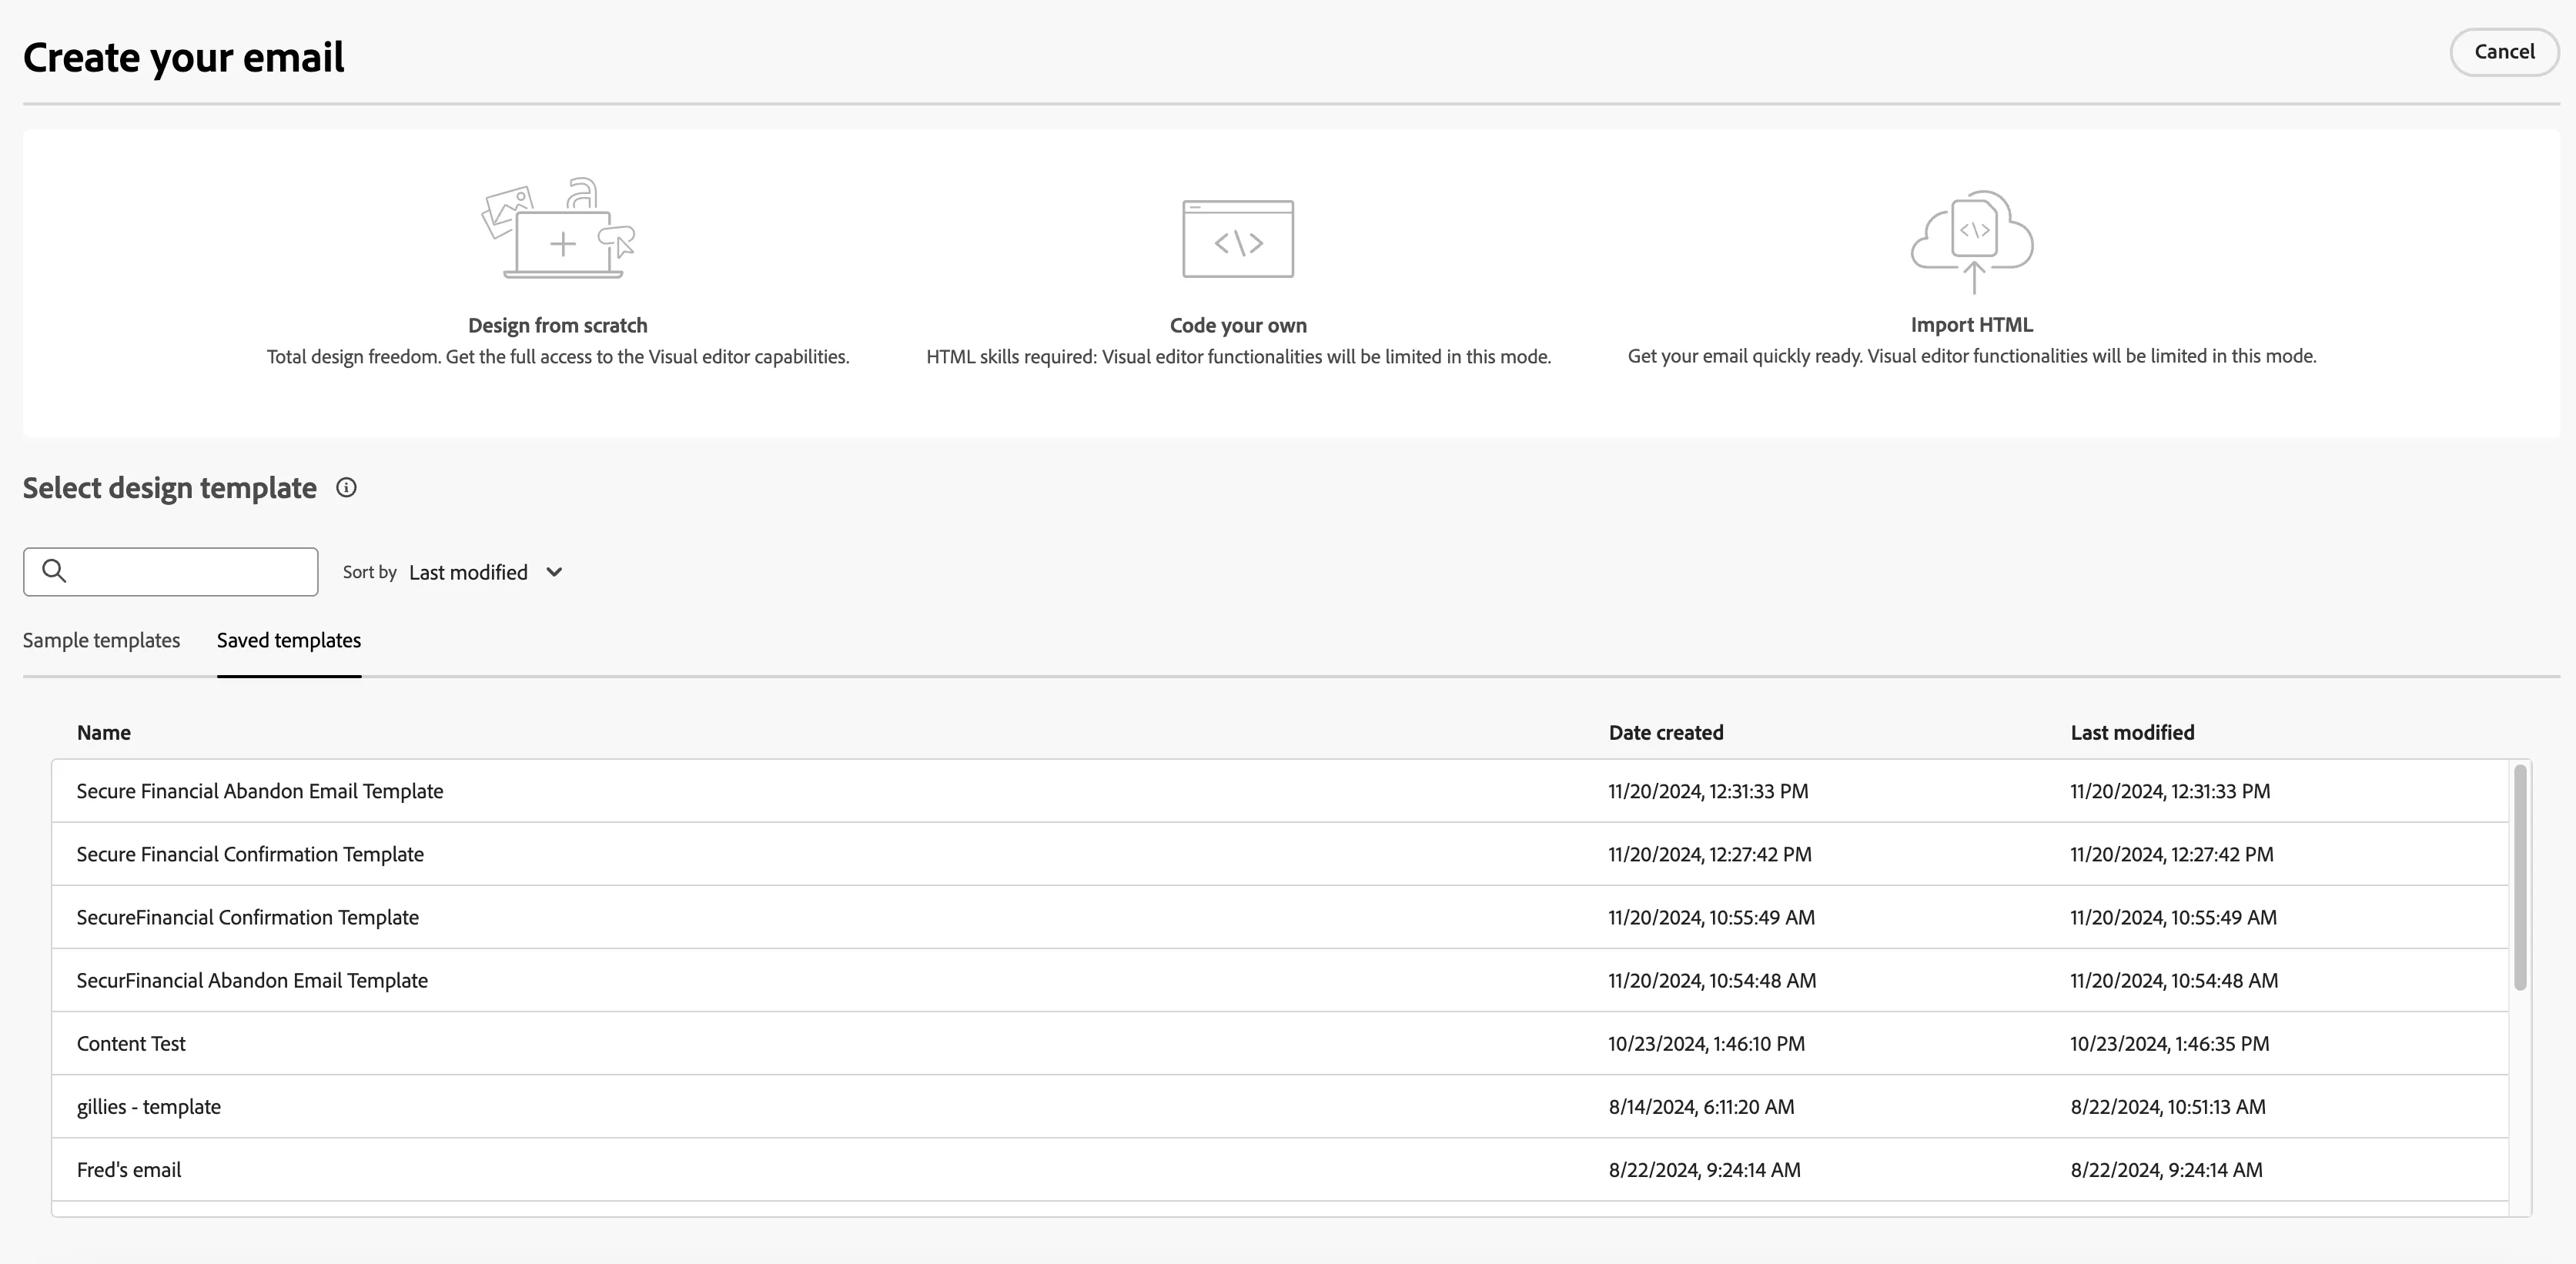Sort by the Name column header

click(104, 732)
